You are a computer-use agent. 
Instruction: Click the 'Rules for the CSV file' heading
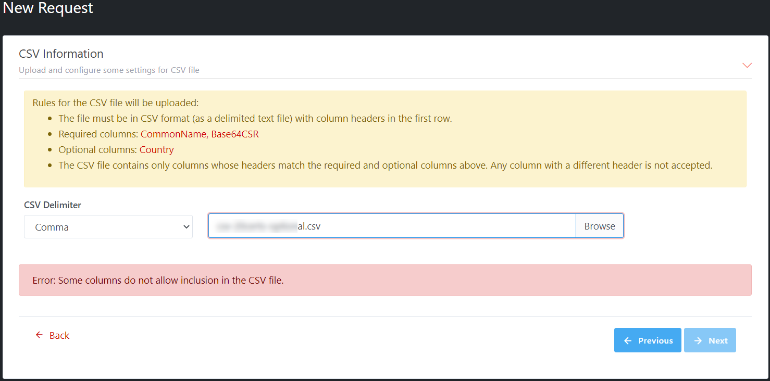coord(115,103)
